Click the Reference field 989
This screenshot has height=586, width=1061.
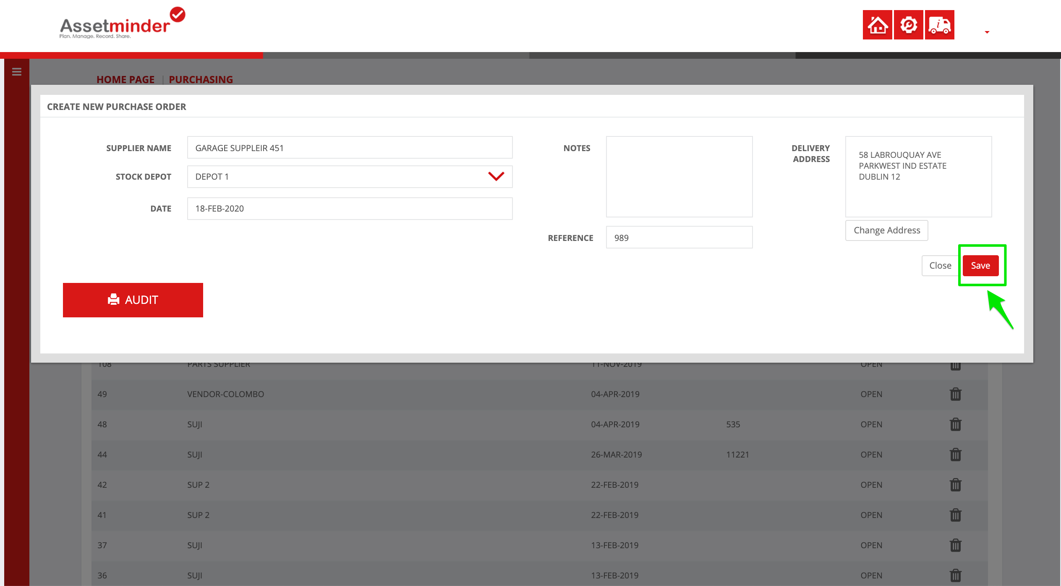click(x=679, y=238)
